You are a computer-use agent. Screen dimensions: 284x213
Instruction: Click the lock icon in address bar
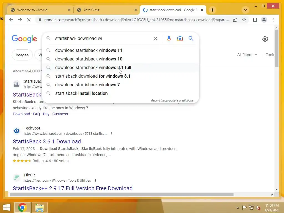pos(40,20)
